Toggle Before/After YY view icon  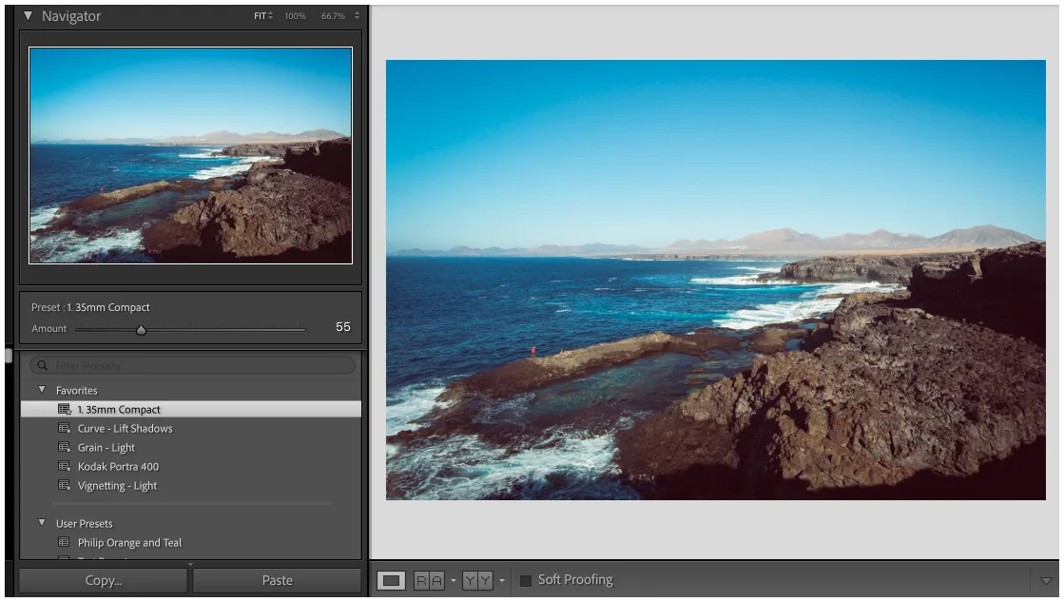tap(477, 580)
